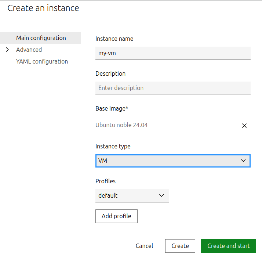Click the Create an instance heading
Screen dimensions: 262x259
point(43,8)
